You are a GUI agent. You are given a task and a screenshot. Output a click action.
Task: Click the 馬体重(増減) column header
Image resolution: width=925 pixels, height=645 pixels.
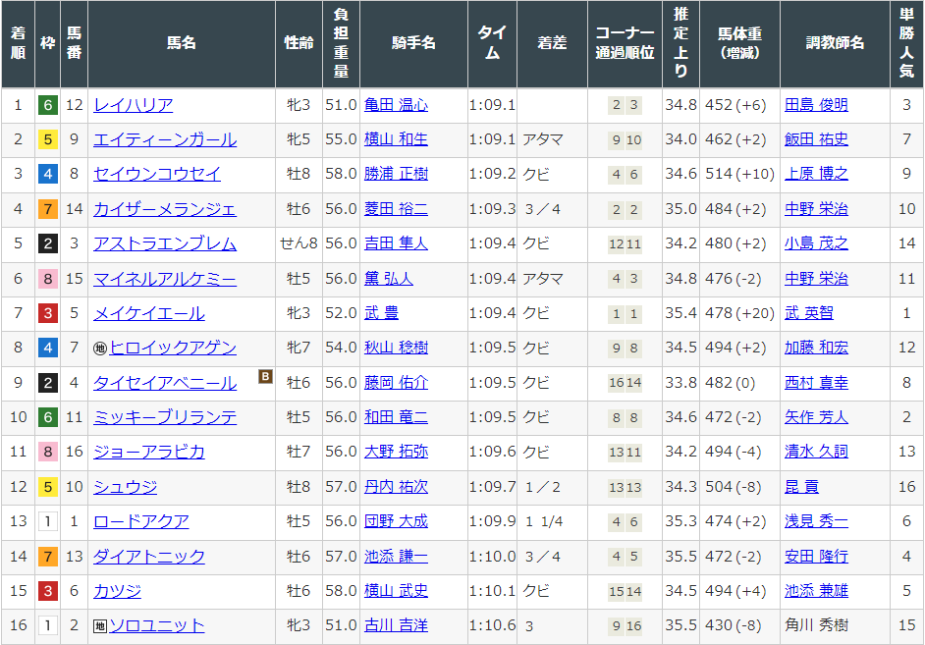click(x=739, y=44)
